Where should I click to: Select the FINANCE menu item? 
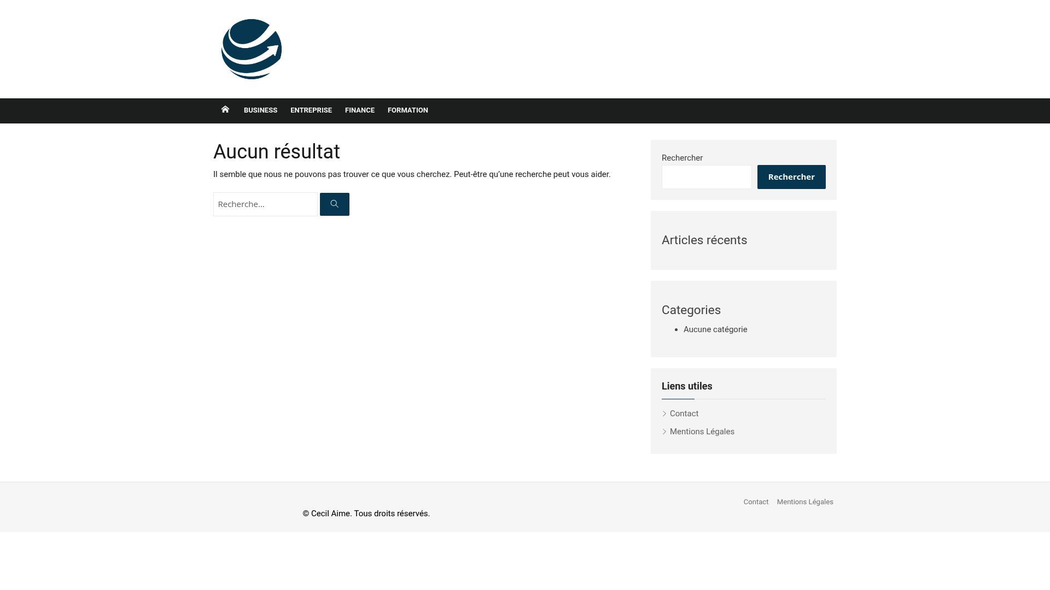click(x=360, y=110)
